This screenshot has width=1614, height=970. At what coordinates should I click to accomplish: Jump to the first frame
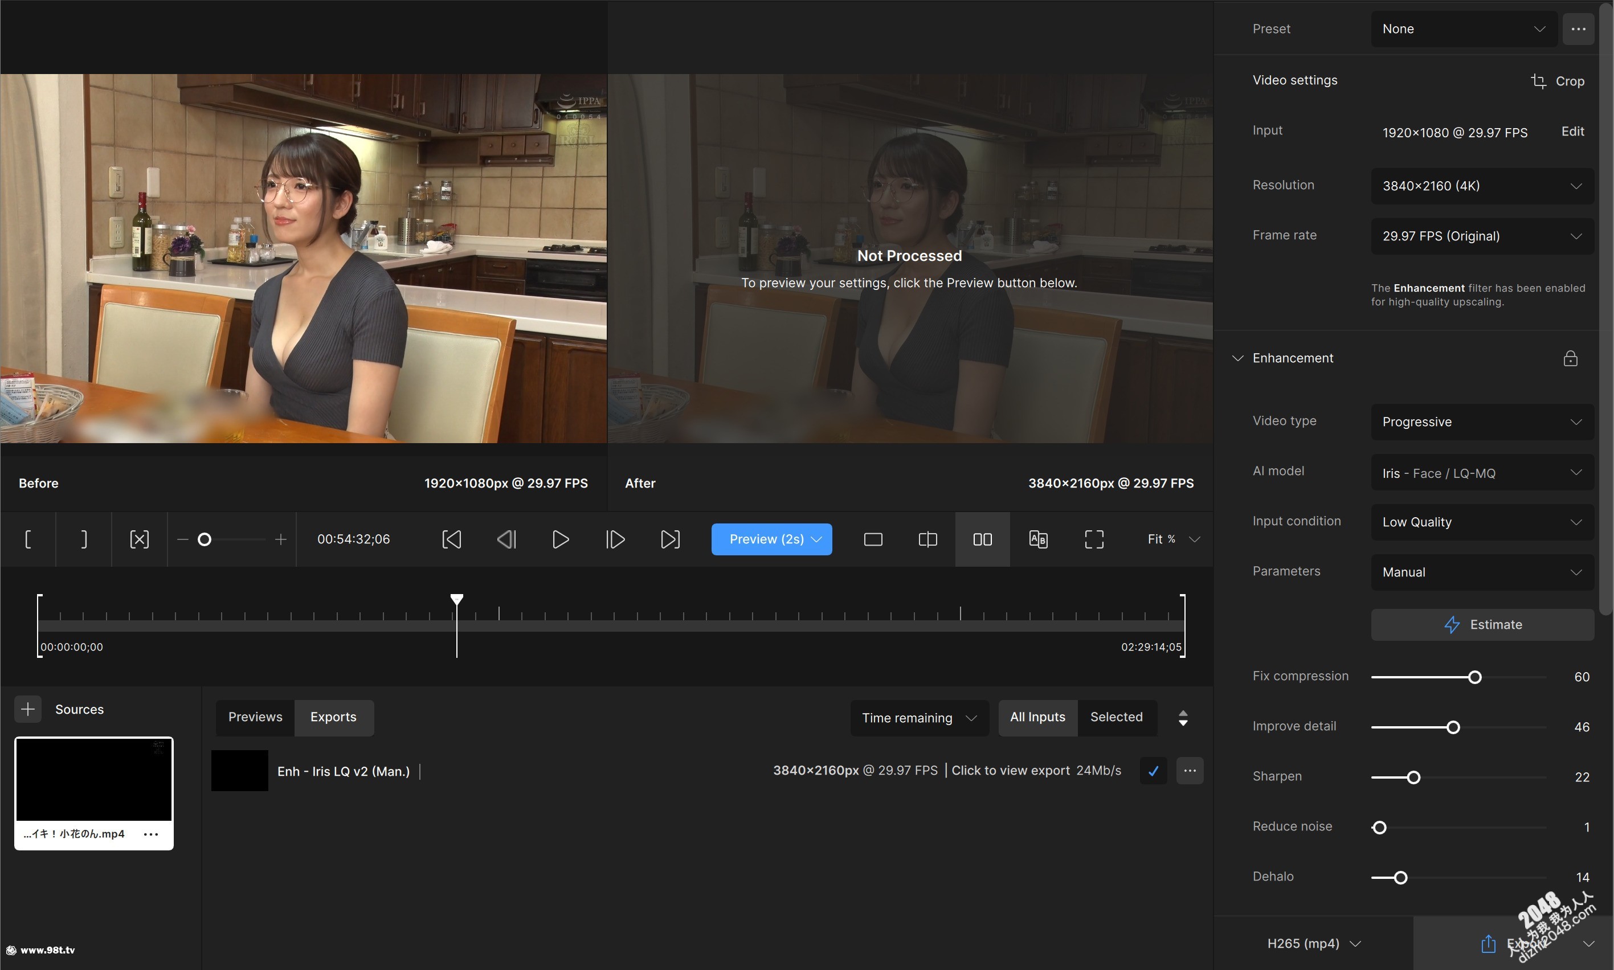coord(452,539)
